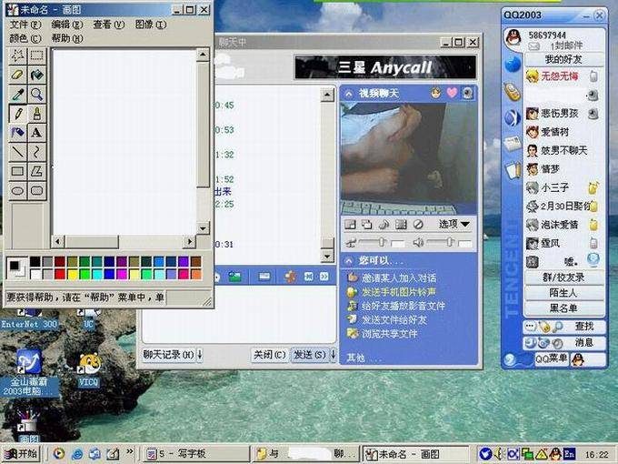The height and width of the screenshot is (464, 618).
Task: Choose the Fill bucket tool in Paint
Action: [x=37, y=75]
